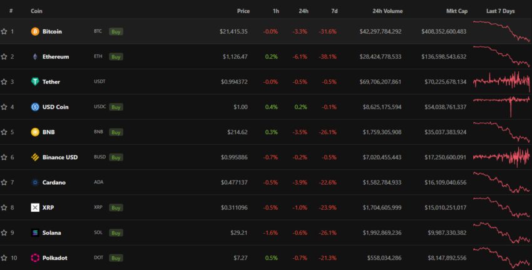Click BNB 24h volume $1,759,305,908

coord(382,132)
